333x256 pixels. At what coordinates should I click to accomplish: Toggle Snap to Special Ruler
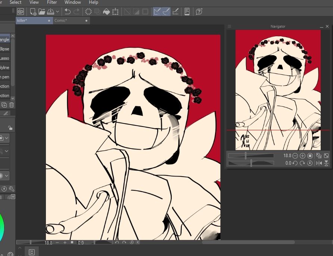coord(166,12)
